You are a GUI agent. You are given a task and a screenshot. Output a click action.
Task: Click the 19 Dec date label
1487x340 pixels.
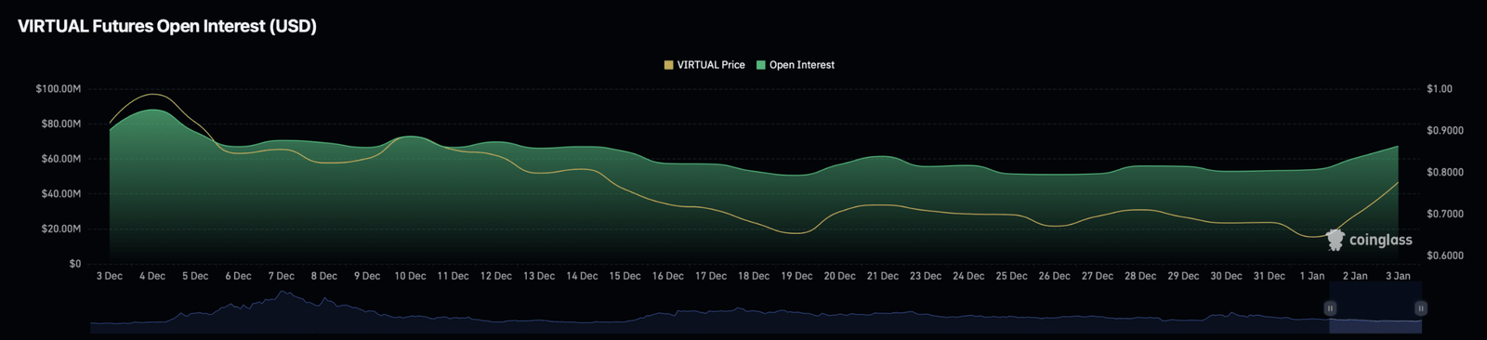coord(796,276)
